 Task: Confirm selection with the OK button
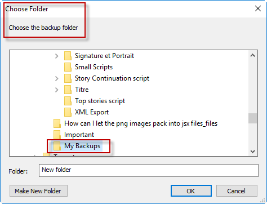(x=191, y=191)
